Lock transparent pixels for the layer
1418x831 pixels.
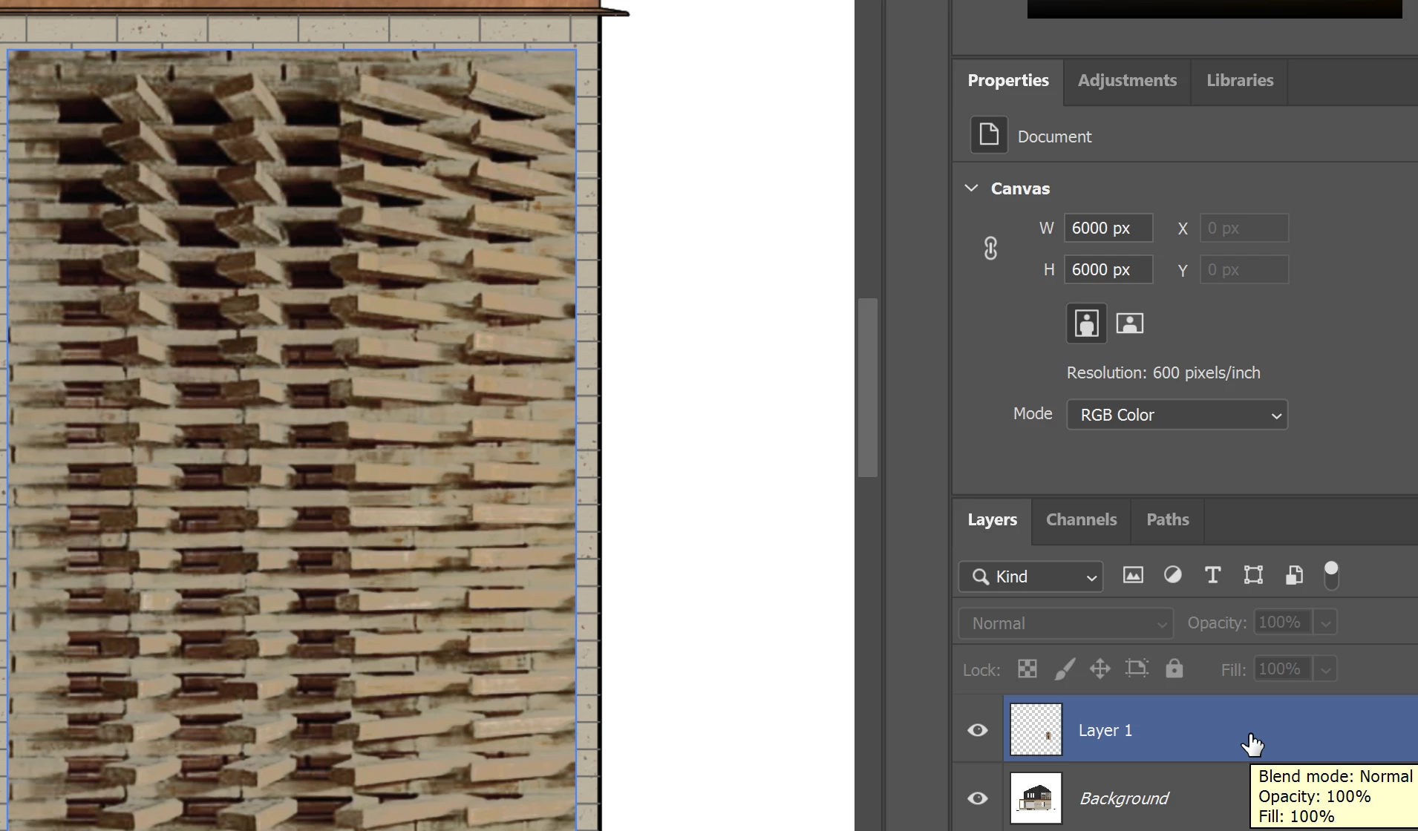pyautogui.click(x=1027, y=669)
